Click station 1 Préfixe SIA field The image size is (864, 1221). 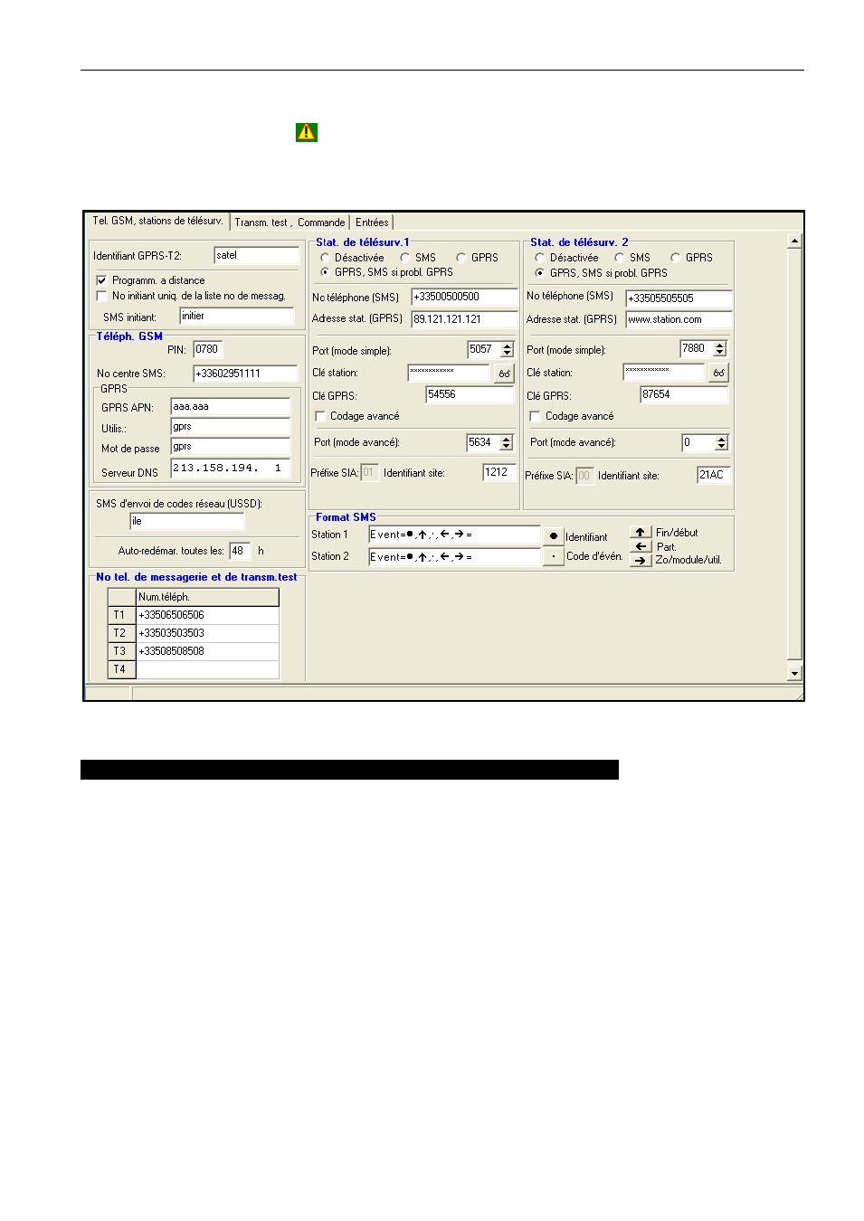pos(369,472)
